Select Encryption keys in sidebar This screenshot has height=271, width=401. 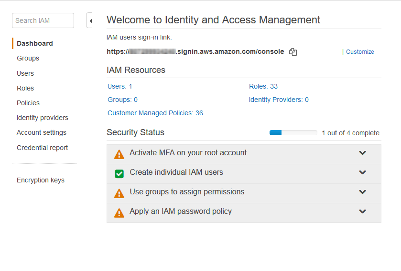coord(41,180)
